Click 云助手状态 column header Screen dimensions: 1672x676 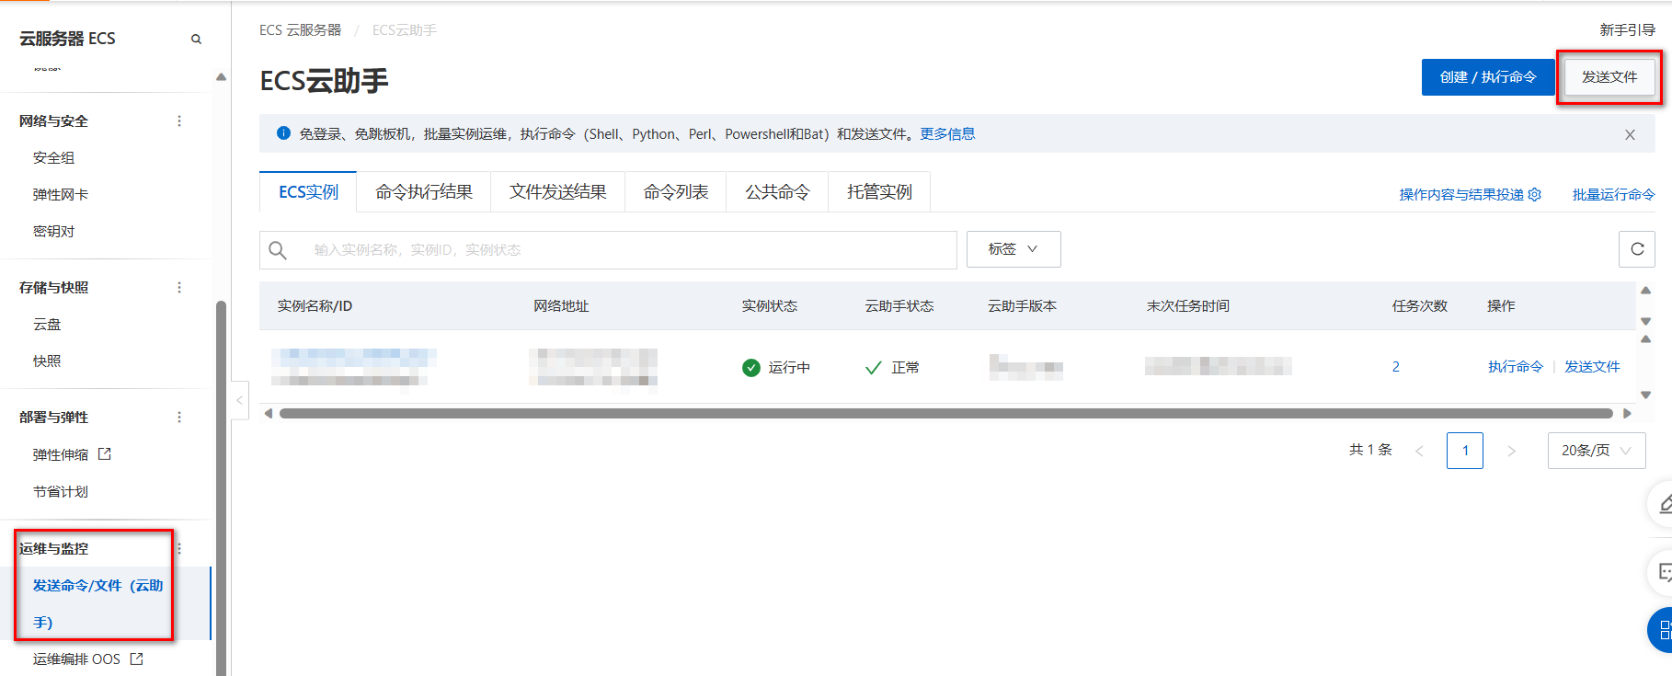click(899, 305)
